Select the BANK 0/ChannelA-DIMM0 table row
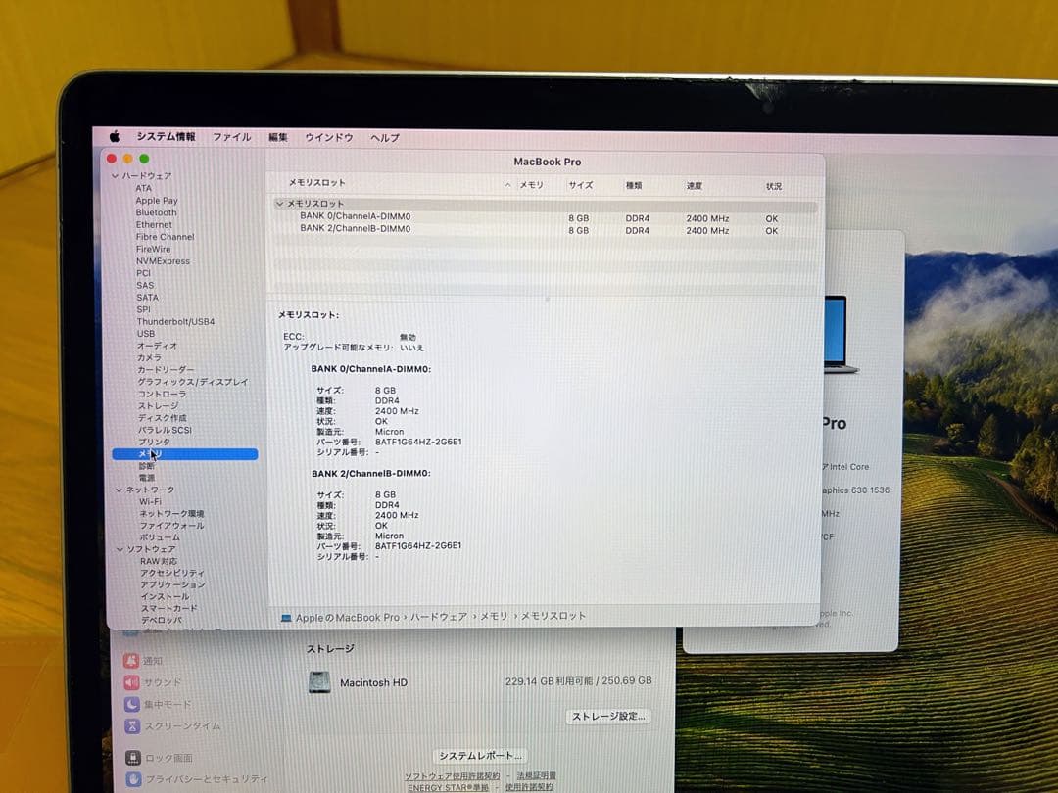The image size is (1058, 793). click(x=546, y=217)
